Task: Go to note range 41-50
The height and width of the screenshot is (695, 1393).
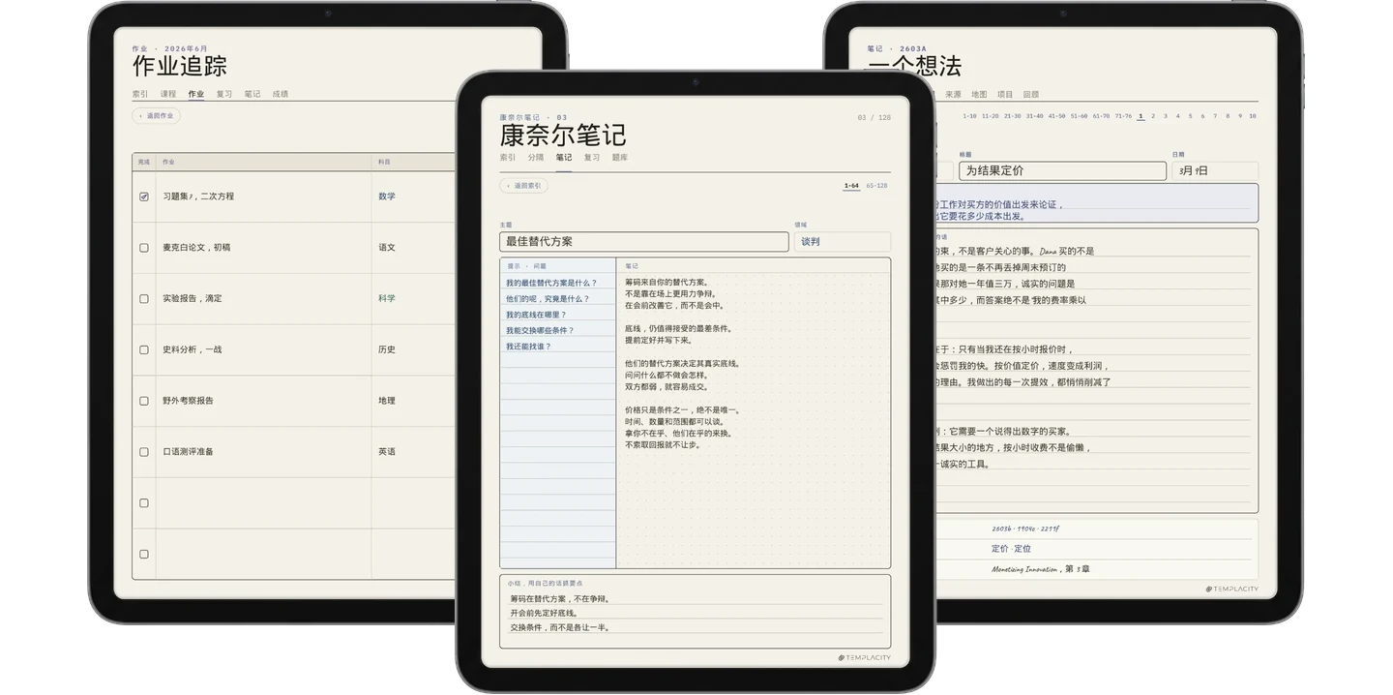Action: pyautogui.click(x=1056, y=116)
